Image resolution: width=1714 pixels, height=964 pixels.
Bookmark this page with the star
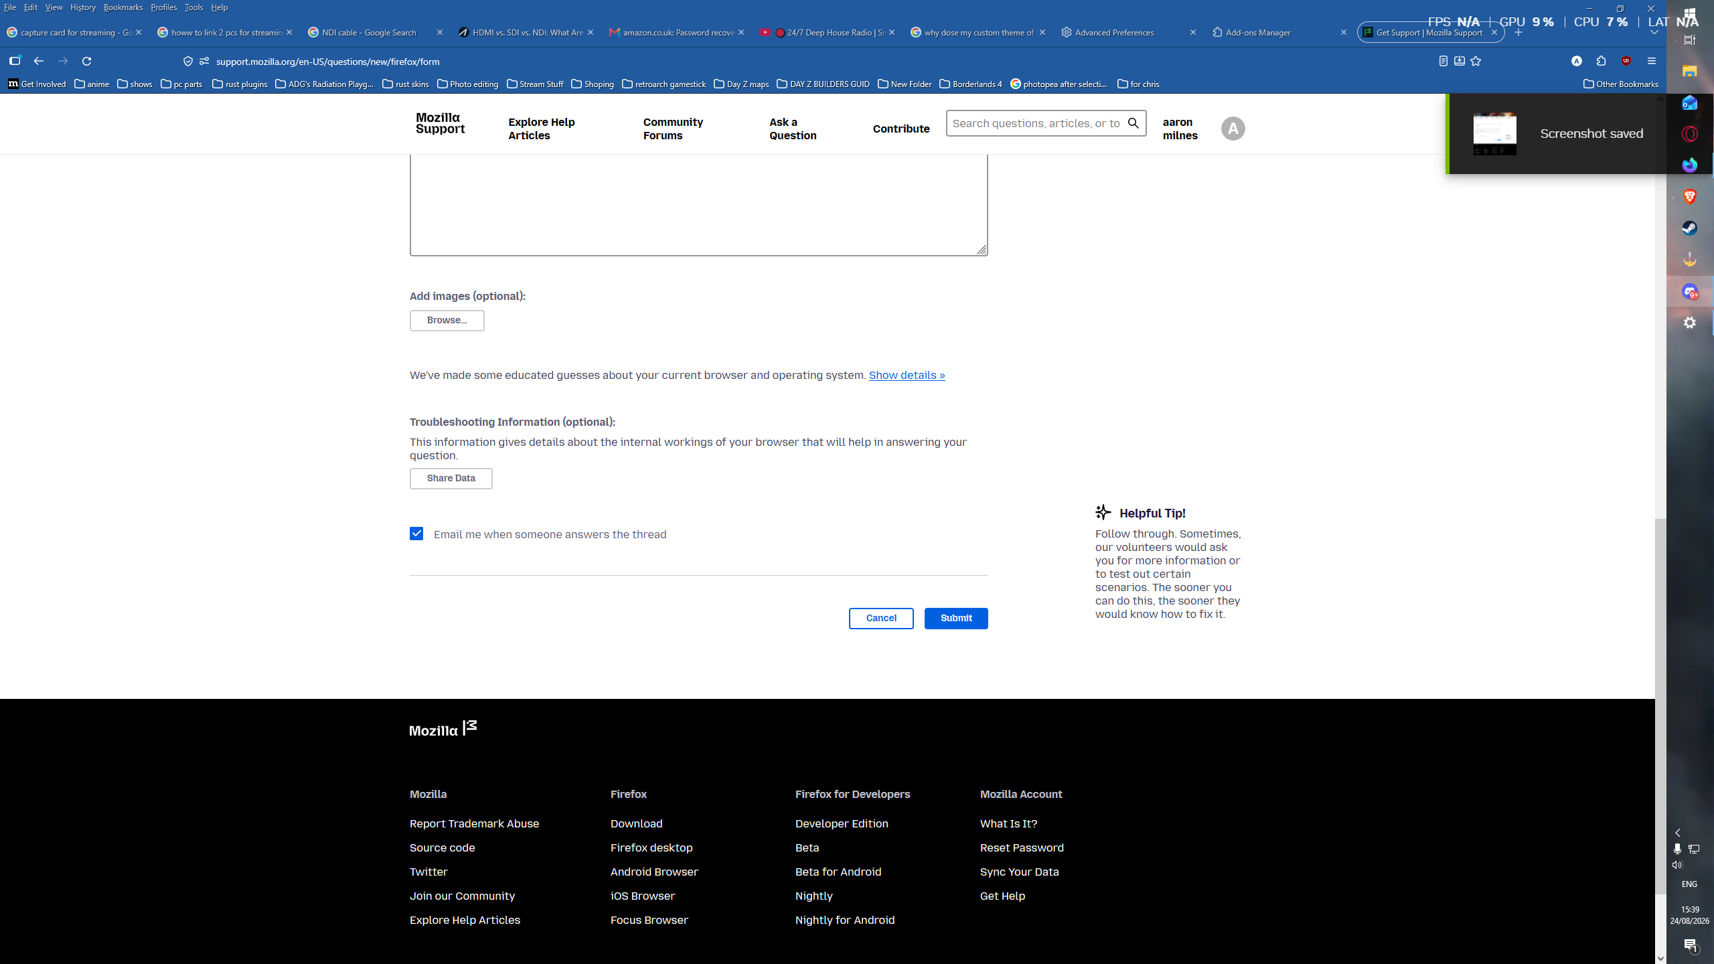(x=1476, y=61)
